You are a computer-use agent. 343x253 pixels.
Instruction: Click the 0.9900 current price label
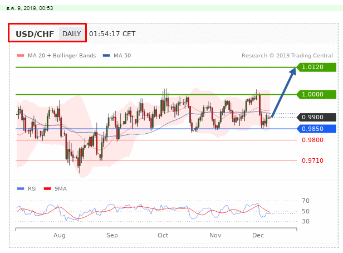coord(316,118)
